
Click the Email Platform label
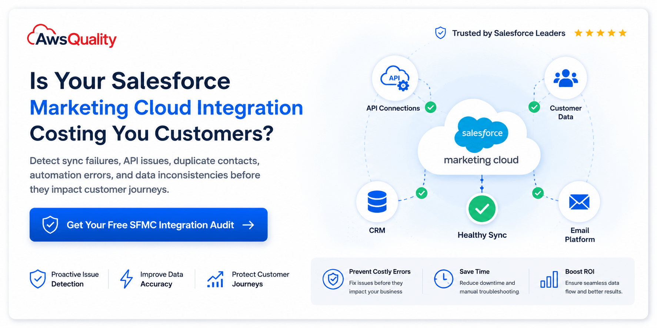tap(580, 235)
